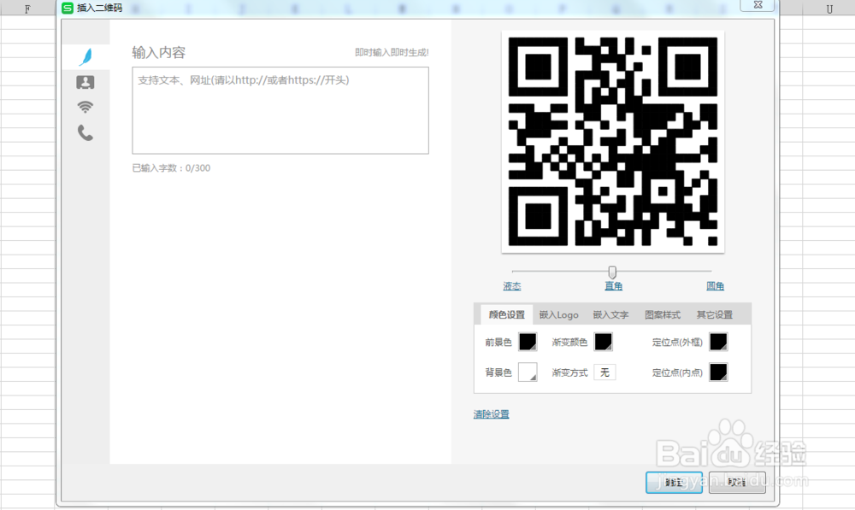Open the 渐变颜色 color swatch
The height and width of the screenshot is (510, 855).
point(603,343)
